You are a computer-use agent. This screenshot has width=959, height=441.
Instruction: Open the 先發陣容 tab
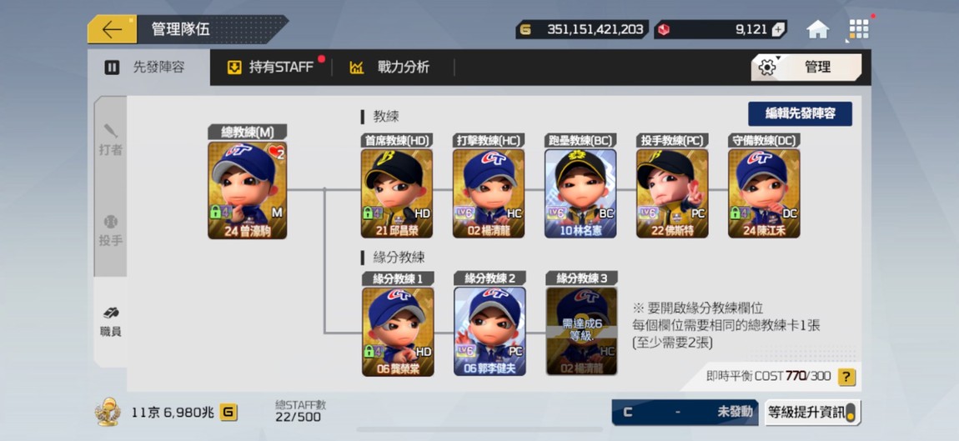148,68
